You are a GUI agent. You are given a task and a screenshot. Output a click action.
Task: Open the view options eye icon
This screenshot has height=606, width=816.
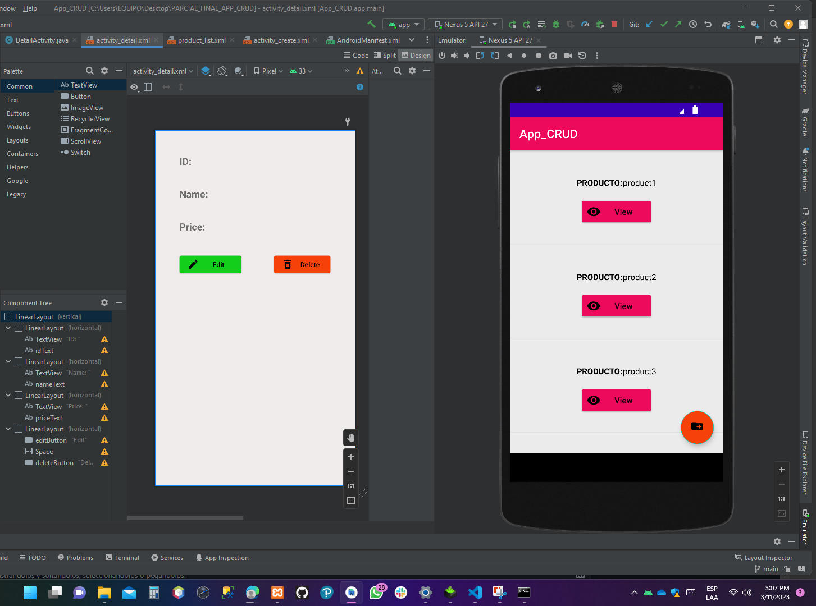134,87
